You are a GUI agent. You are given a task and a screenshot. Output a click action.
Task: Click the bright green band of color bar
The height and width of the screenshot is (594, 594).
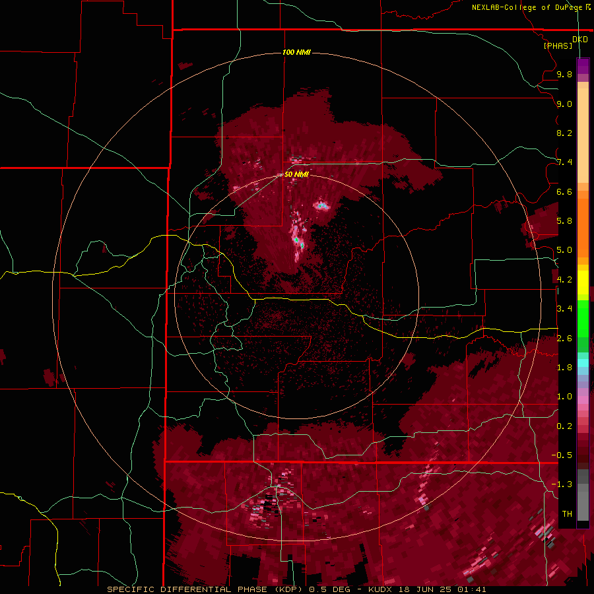tap(583, 319)
